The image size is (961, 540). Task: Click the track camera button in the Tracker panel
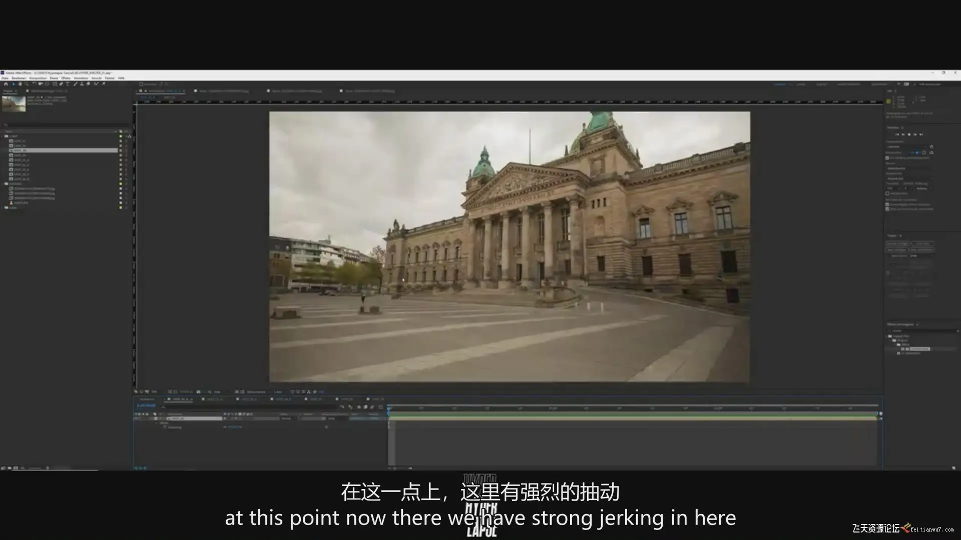897,243
